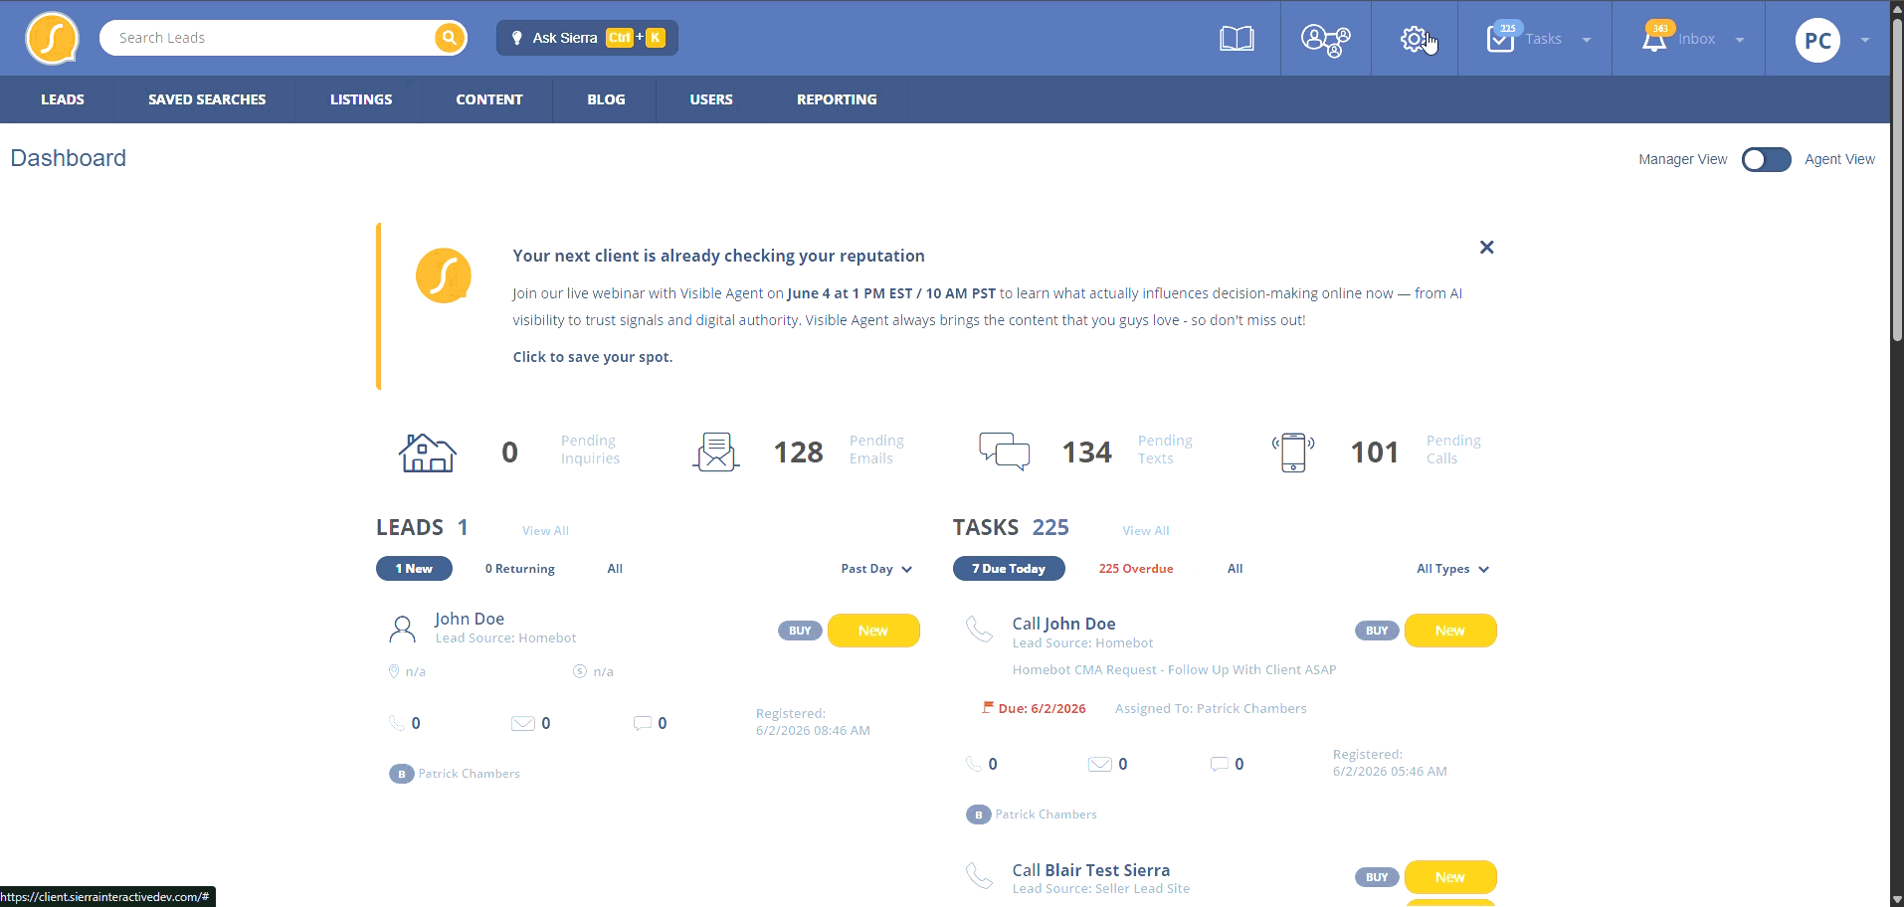Select the All leads tab
The width and height of the screenshot is (1904, 907).
(615, 569)
